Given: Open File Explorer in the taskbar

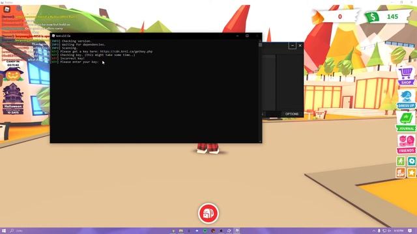Looking at the screenshot, I should (x=181, y=231).
